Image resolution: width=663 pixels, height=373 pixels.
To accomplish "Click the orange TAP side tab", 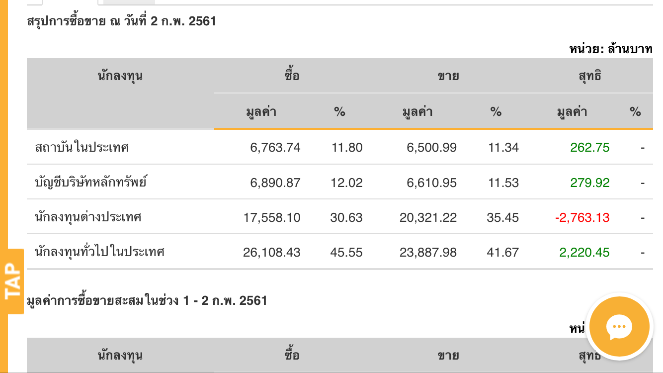I will coord(12,281).
